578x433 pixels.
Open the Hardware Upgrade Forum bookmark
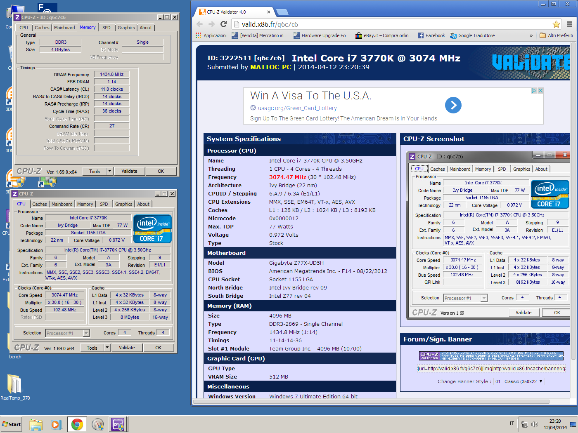(322, 35)
